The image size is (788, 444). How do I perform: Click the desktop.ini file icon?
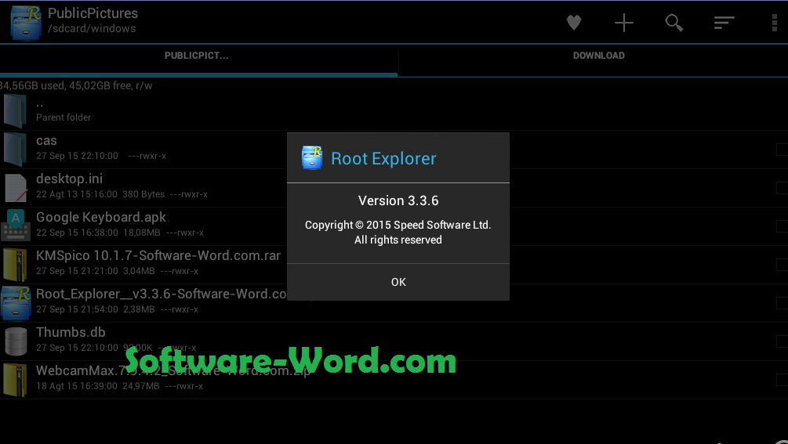(x=16, y=188)
